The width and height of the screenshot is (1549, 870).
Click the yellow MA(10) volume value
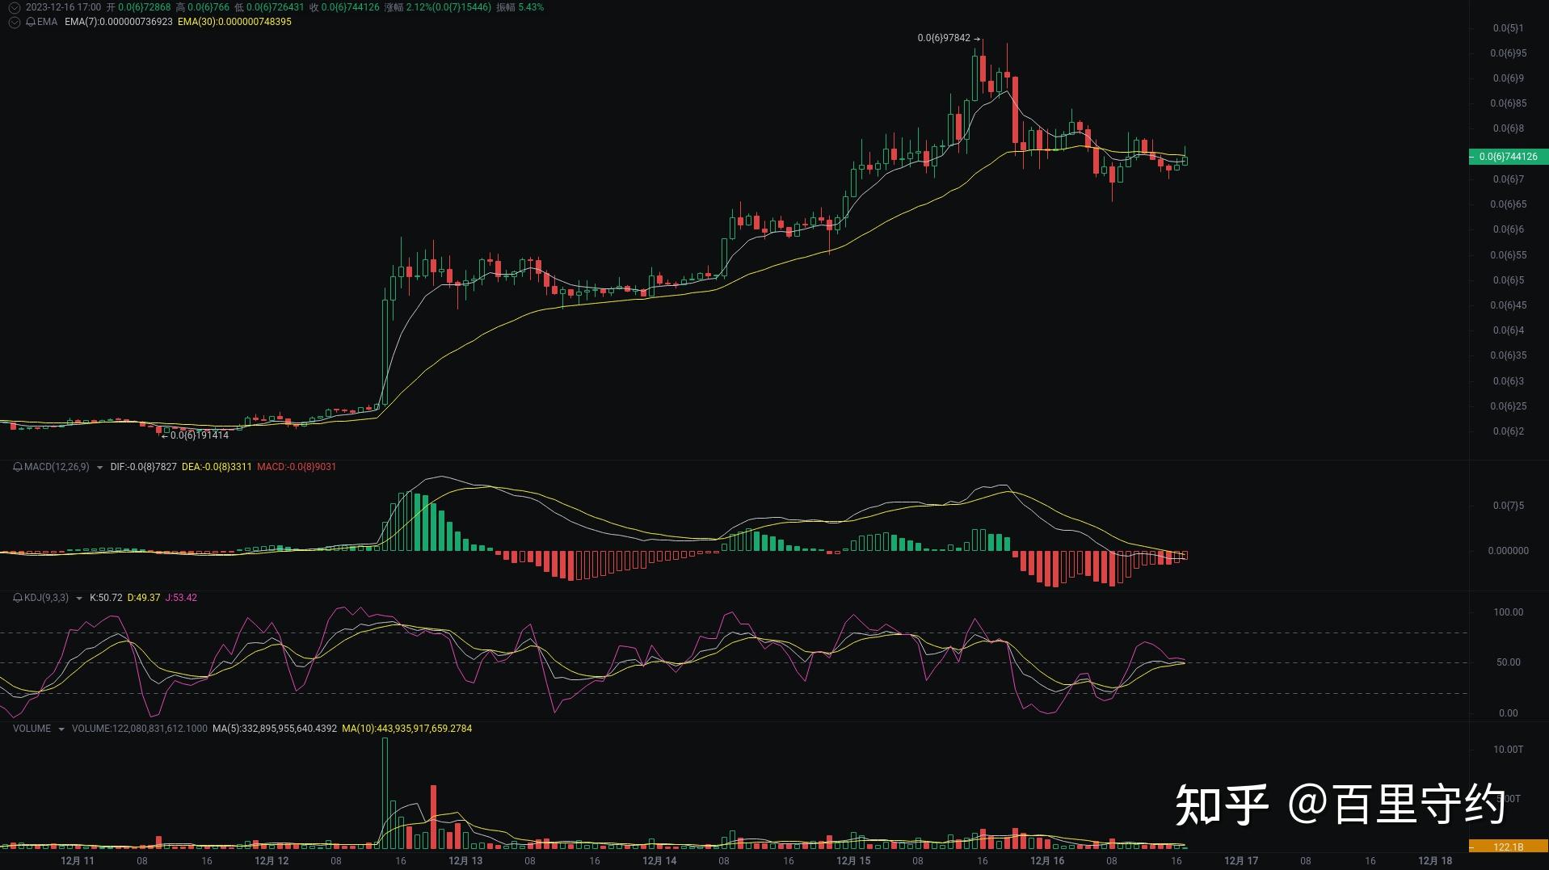click(406, 729)
